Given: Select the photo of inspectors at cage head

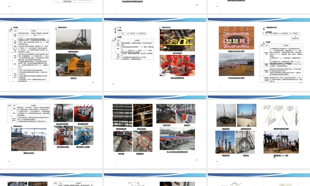Looking at the screenshot, I should coord(281,142).
